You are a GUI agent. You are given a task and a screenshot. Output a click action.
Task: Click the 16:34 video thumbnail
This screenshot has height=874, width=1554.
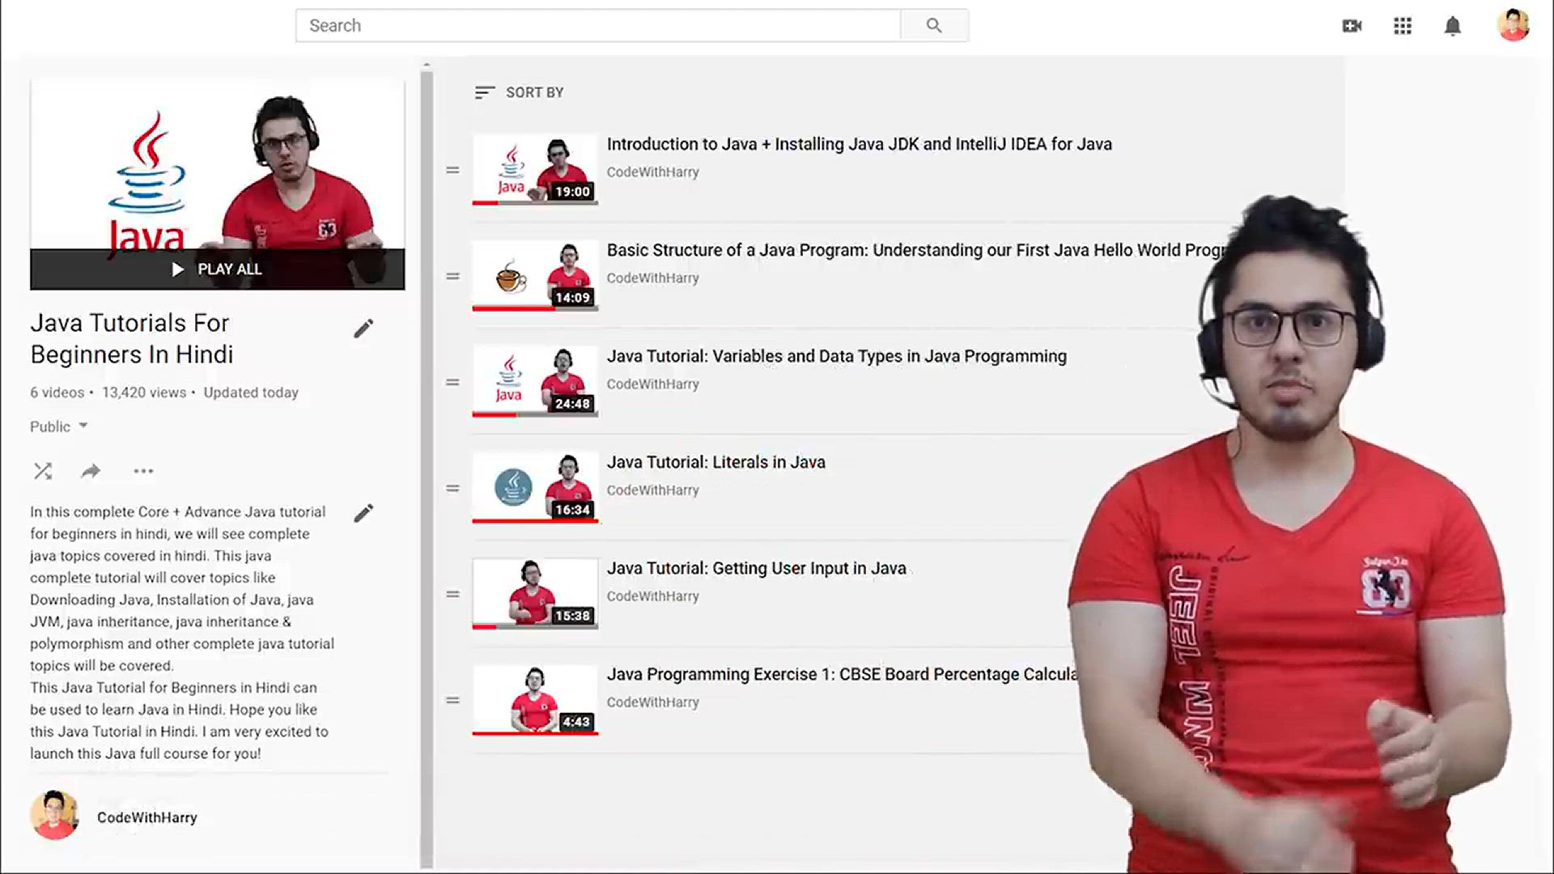click(x=535, y=487)
